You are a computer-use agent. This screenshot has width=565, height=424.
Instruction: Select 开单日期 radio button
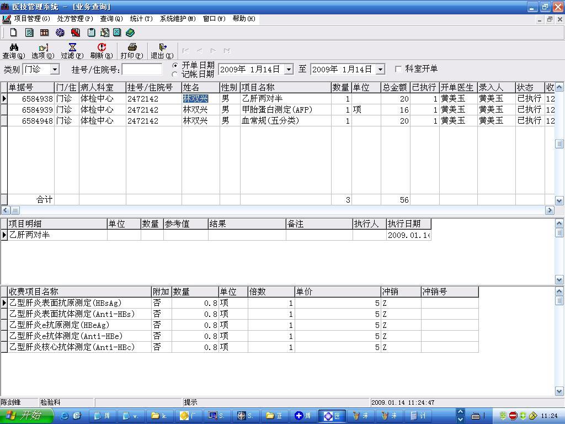tap(175, 65)
